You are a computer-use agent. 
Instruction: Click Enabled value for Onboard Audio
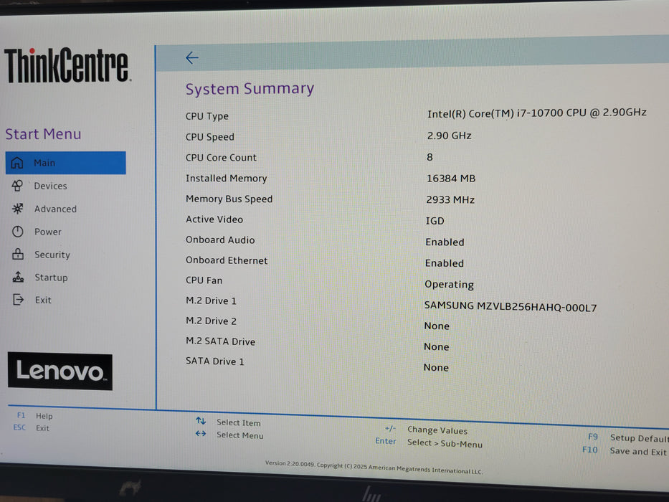click(445, 242)
